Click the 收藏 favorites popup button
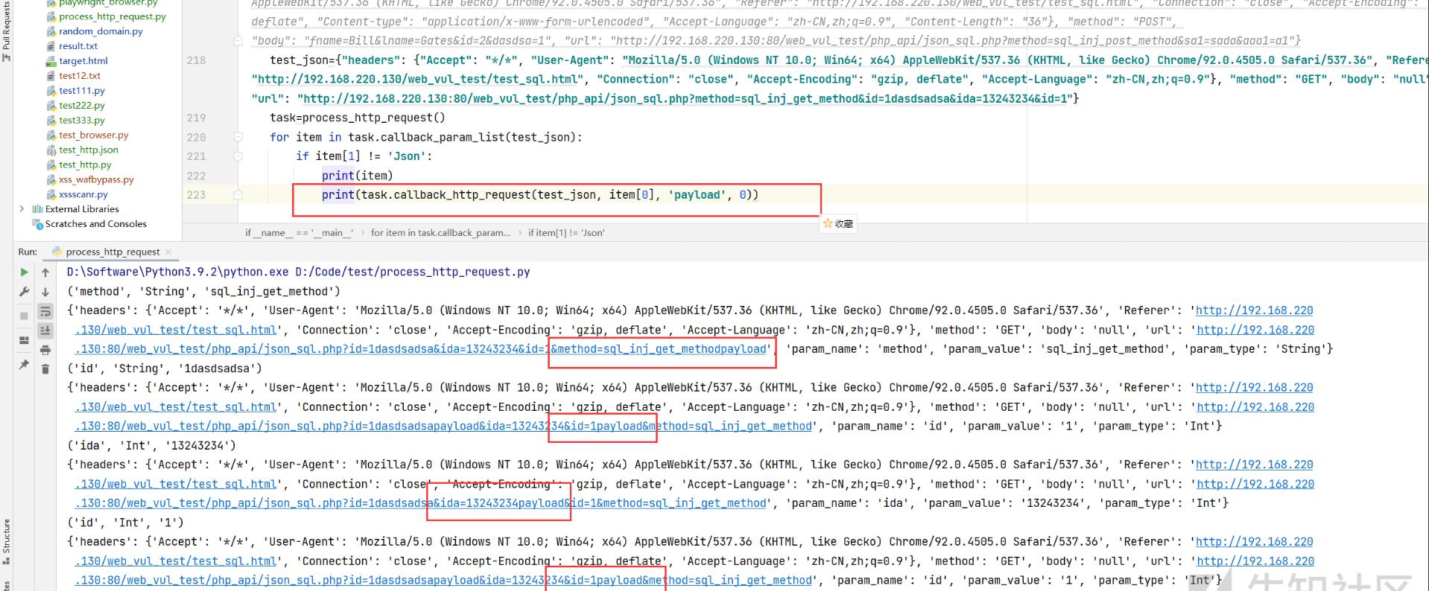Image resolution: width=1429 pixels, height=591 pixels. [839, 223]
